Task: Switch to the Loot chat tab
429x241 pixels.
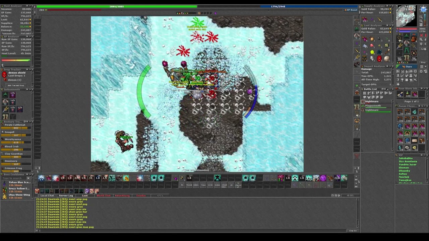Action: pyautogui.click(x=85, y=195)
